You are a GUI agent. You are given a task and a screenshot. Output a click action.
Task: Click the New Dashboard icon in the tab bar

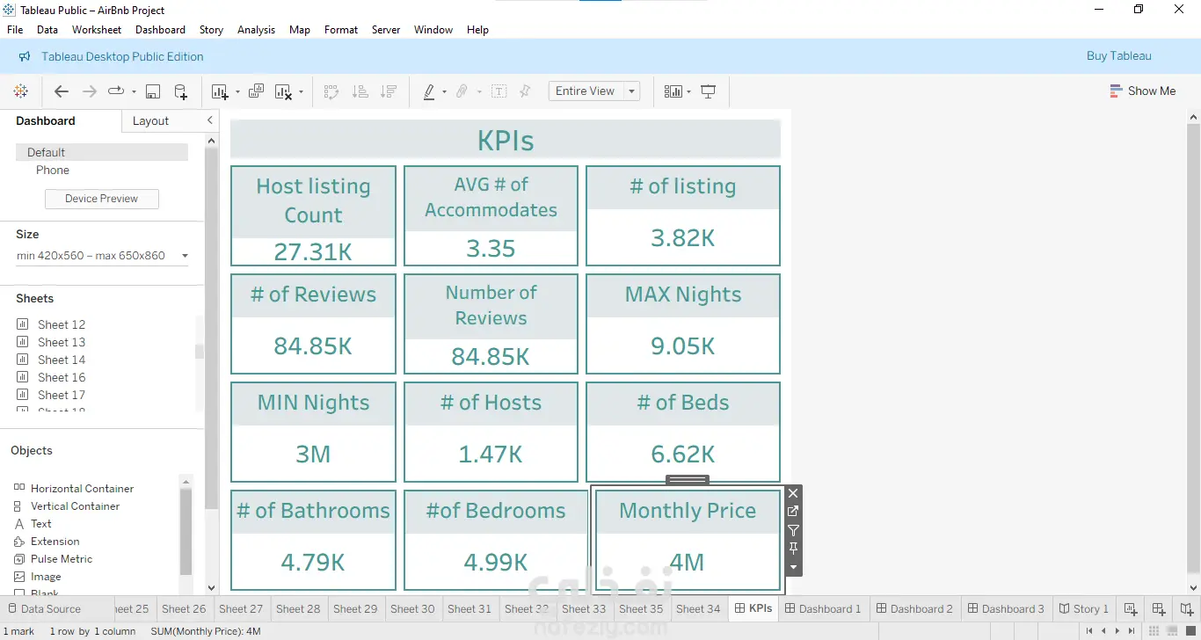pos(1159,608)
